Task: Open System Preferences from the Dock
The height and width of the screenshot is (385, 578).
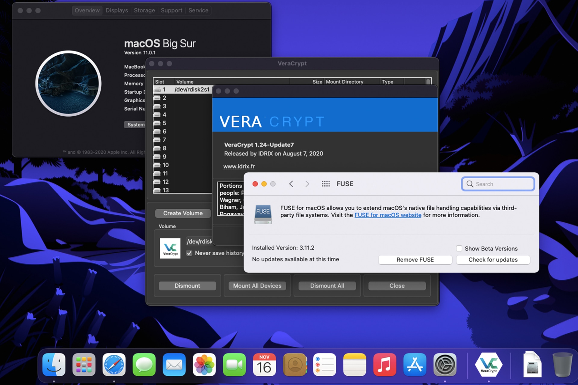Action: click(x=445, y=365)
